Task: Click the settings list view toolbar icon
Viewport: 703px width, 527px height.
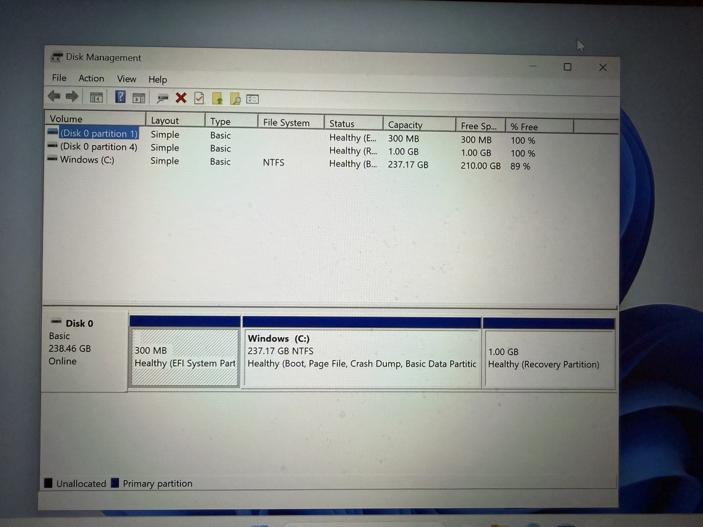Action: click(x=253, y=99)
